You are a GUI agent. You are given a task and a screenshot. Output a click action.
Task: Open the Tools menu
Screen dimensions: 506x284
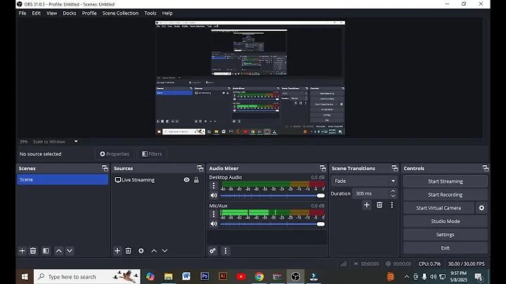150,13
